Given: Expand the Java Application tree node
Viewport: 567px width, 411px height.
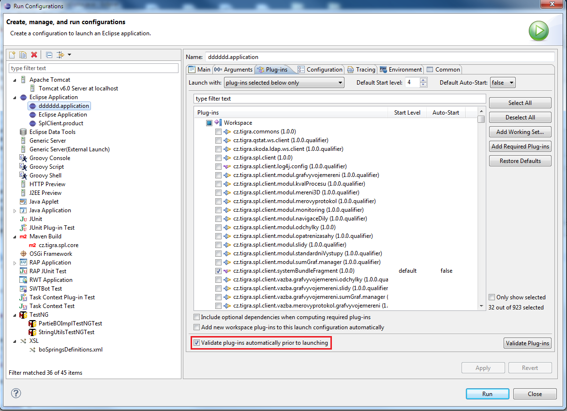Looking at the screenshot, I should pyautogui.click(x=15, y=211).
